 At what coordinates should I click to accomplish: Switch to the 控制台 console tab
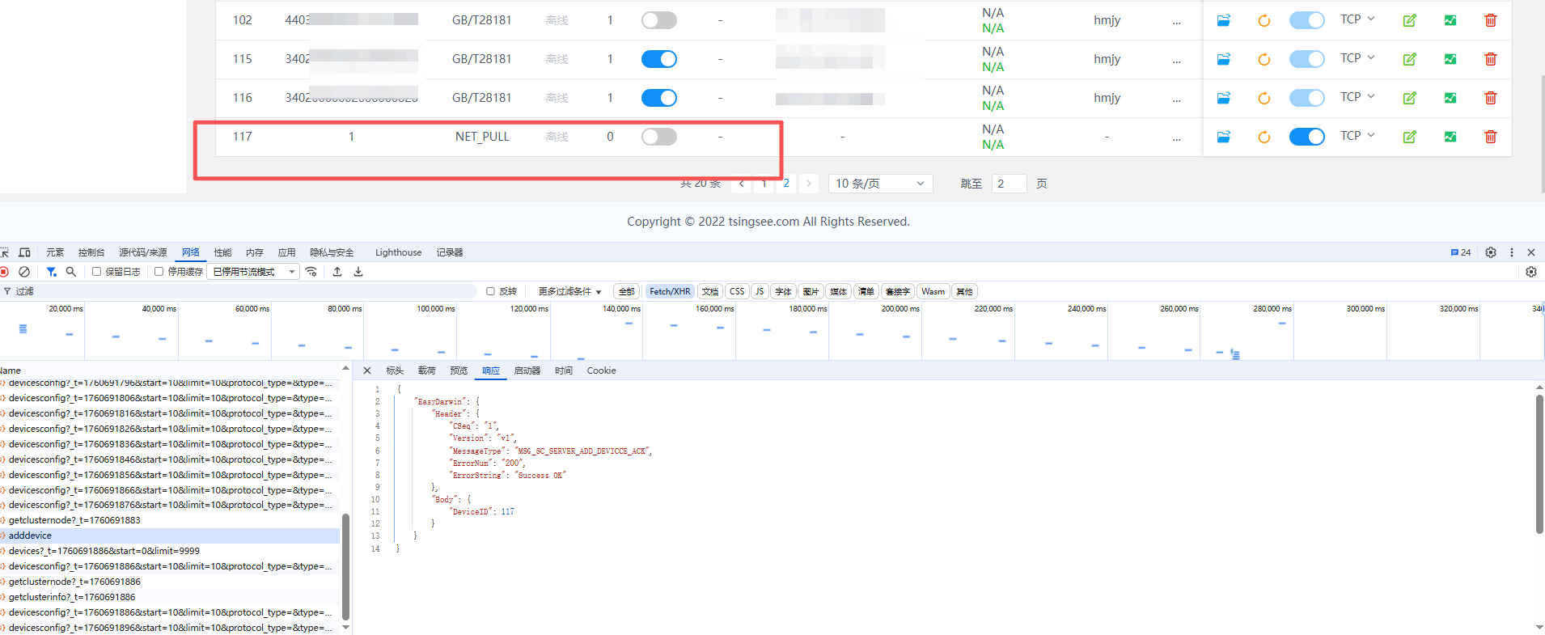(91, 252)
